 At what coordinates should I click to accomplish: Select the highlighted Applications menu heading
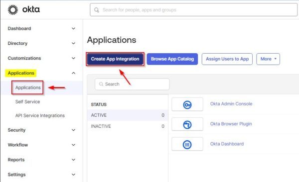click(21, 73)
